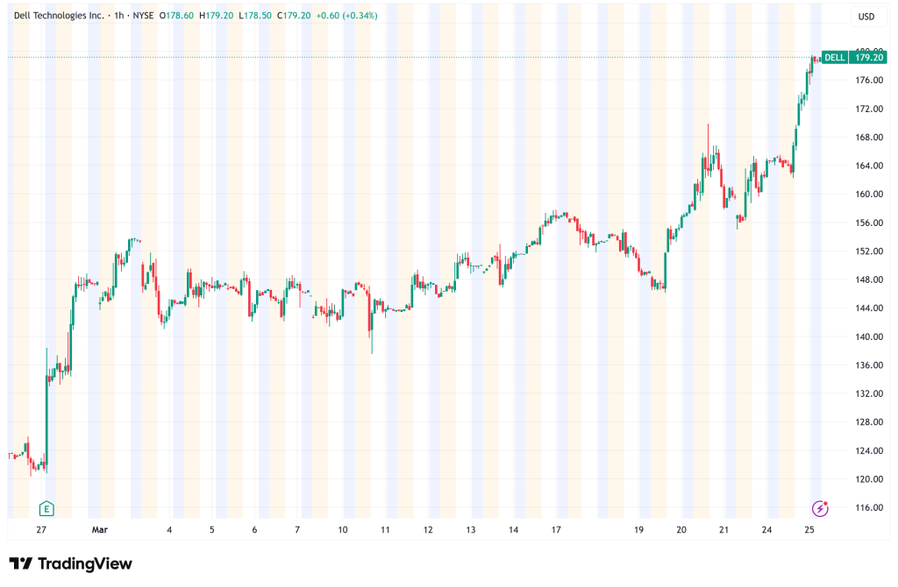Click the 25 date label on time axis
Screen dimensions: 898x587
point(812,529)
